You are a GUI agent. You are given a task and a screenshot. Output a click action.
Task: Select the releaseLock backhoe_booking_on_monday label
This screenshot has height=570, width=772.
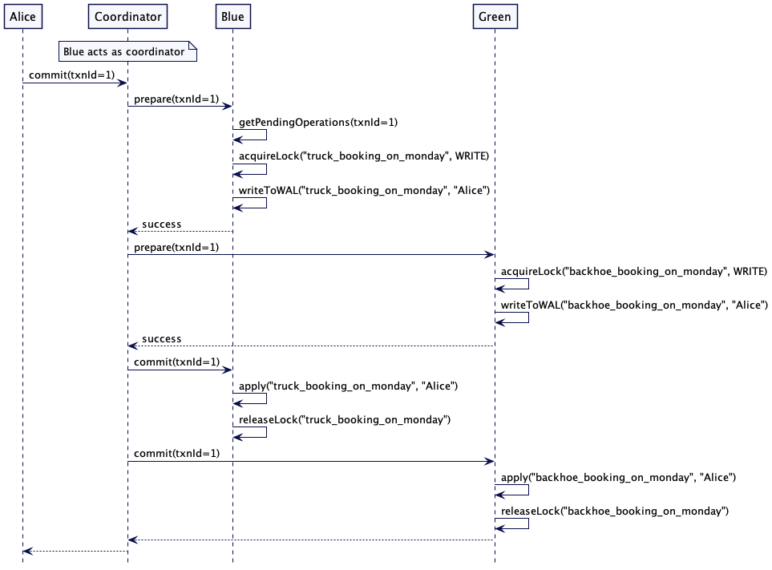pyautogui.click(x=614, y=511)
